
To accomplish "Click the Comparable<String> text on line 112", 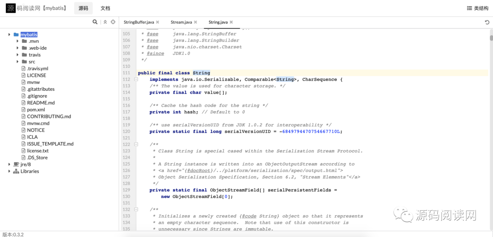I will (270, 79).
